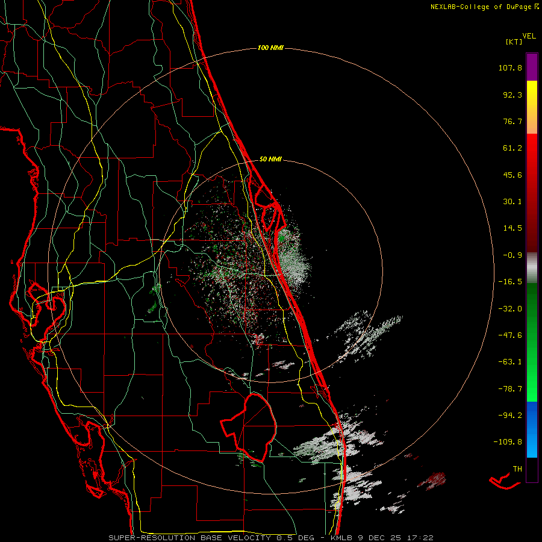Click the [KT] units label
The width and height of the screenshot is (542, 542).
(x=514, y=42)
